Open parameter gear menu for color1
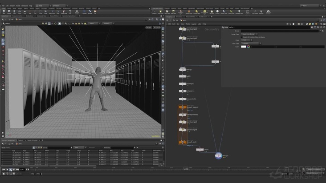The width and height of the screenshot is (326, 183). pyautogui.click(x=312, y=28)
